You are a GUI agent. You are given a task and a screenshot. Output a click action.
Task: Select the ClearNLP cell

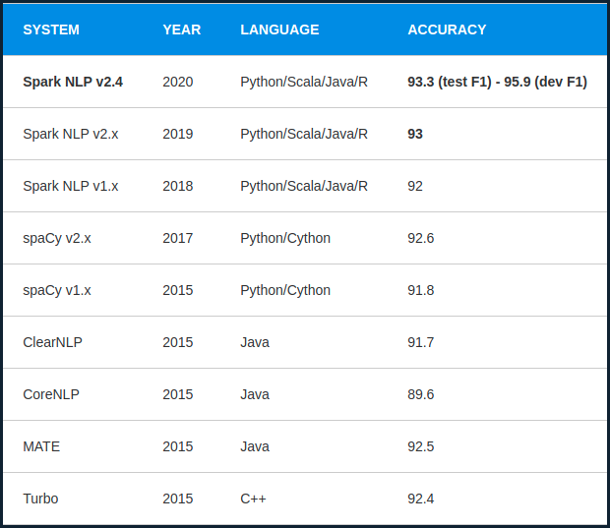[x=52, y=342]
